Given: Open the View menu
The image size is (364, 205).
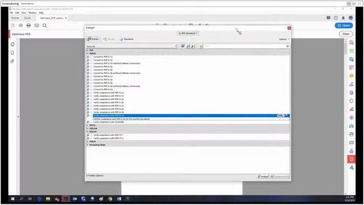Looking at the screenshot, I should pyautogui.click(x=24, y=13).
